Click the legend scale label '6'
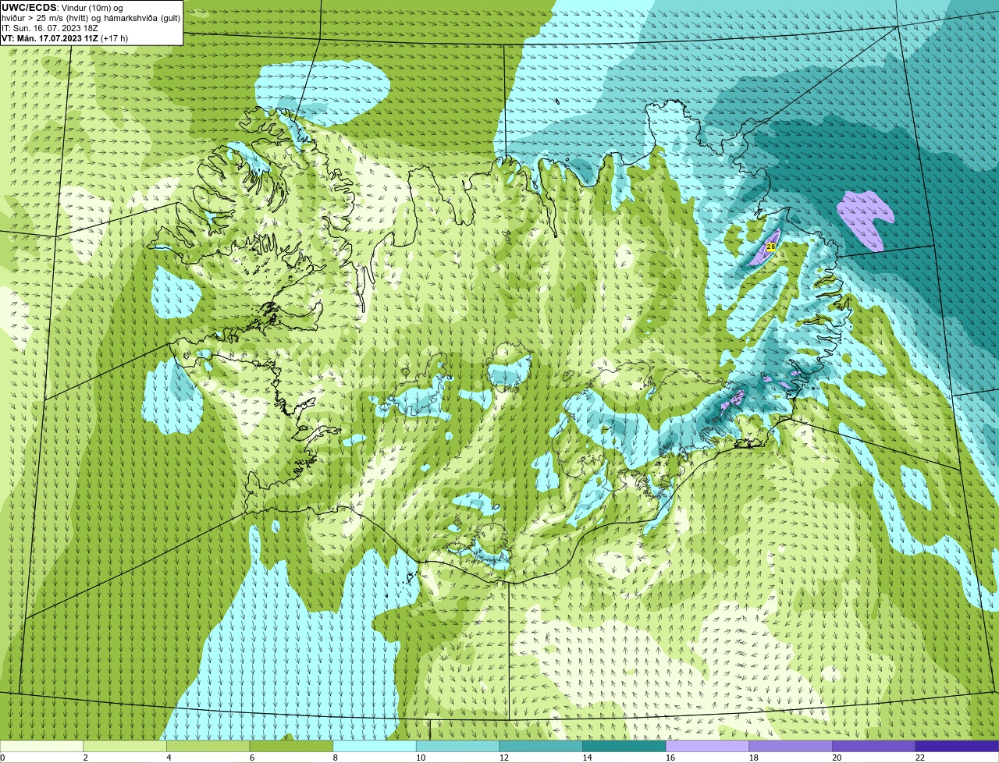 coord(252,758)
